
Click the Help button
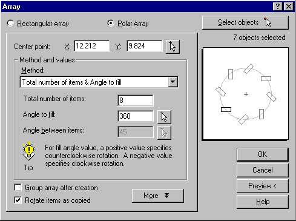(x=262, y=202)
